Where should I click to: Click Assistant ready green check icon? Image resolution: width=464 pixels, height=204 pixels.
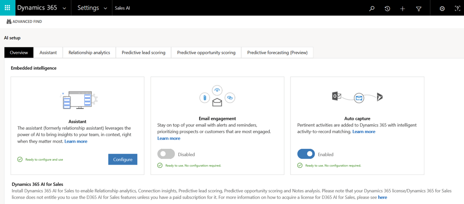pos(20,159)
